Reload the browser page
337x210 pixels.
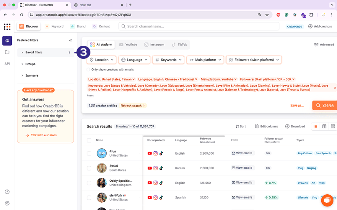pyautogui.click(x=22, y=15)
